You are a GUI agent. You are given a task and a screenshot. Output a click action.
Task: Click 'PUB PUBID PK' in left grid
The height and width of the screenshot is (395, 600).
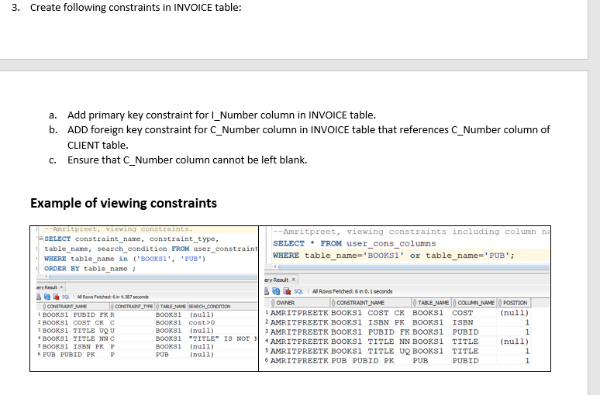pyautogui.click(x=69, y=355)
